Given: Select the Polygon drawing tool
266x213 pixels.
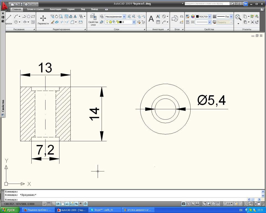Looking at the screenshot, I should [29, 16].
